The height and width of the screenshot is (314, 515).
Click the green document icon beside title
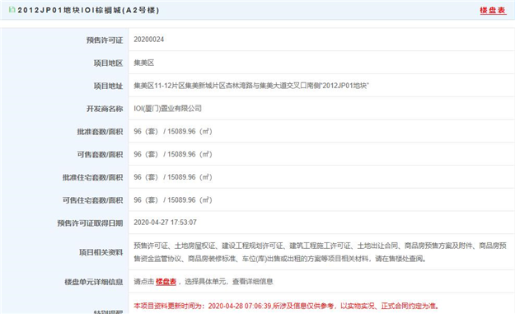(x=12, y=10)
